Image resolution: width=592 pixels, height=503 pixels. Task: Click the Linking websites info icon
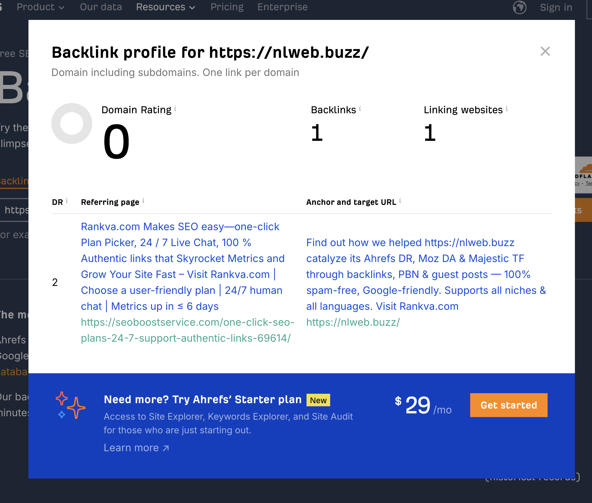click(507, 109)
